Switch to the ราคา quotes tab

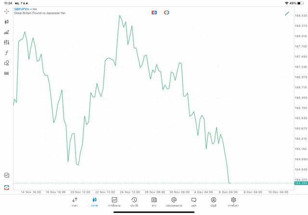tap(75, 202)
